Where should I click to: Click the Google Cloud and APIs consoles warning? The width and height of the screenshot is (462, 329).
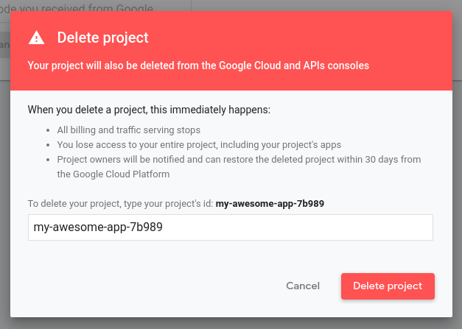pyautogui.click(x=198, y=66)
